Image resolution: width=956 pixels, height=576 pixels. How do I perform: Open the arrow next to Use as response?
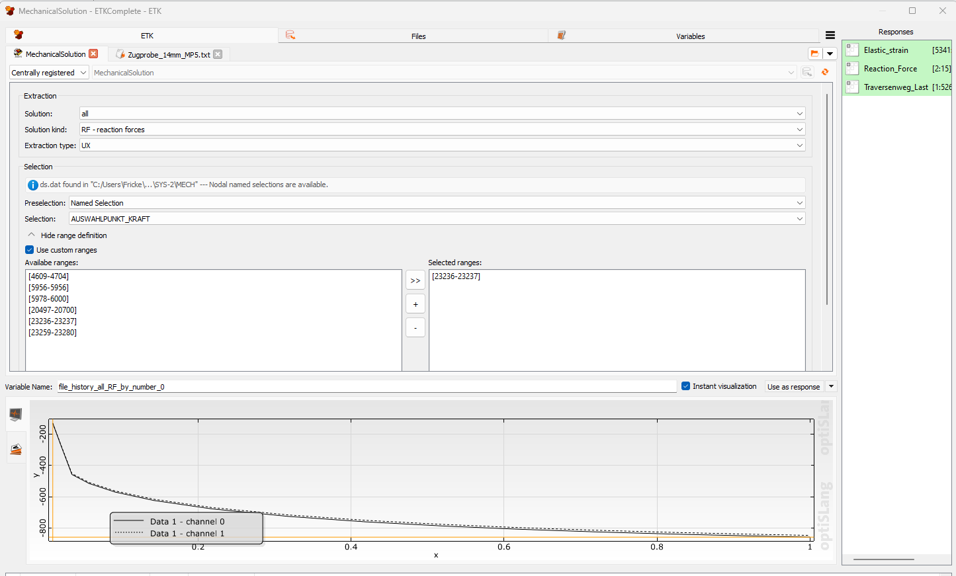click(x=831, y=387)
